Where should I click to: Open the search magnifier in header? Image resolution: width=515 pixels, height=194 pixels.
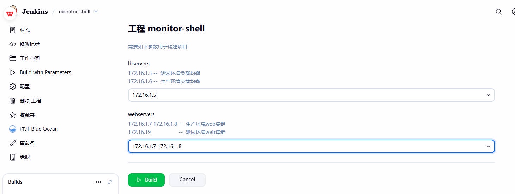(498, 12)
